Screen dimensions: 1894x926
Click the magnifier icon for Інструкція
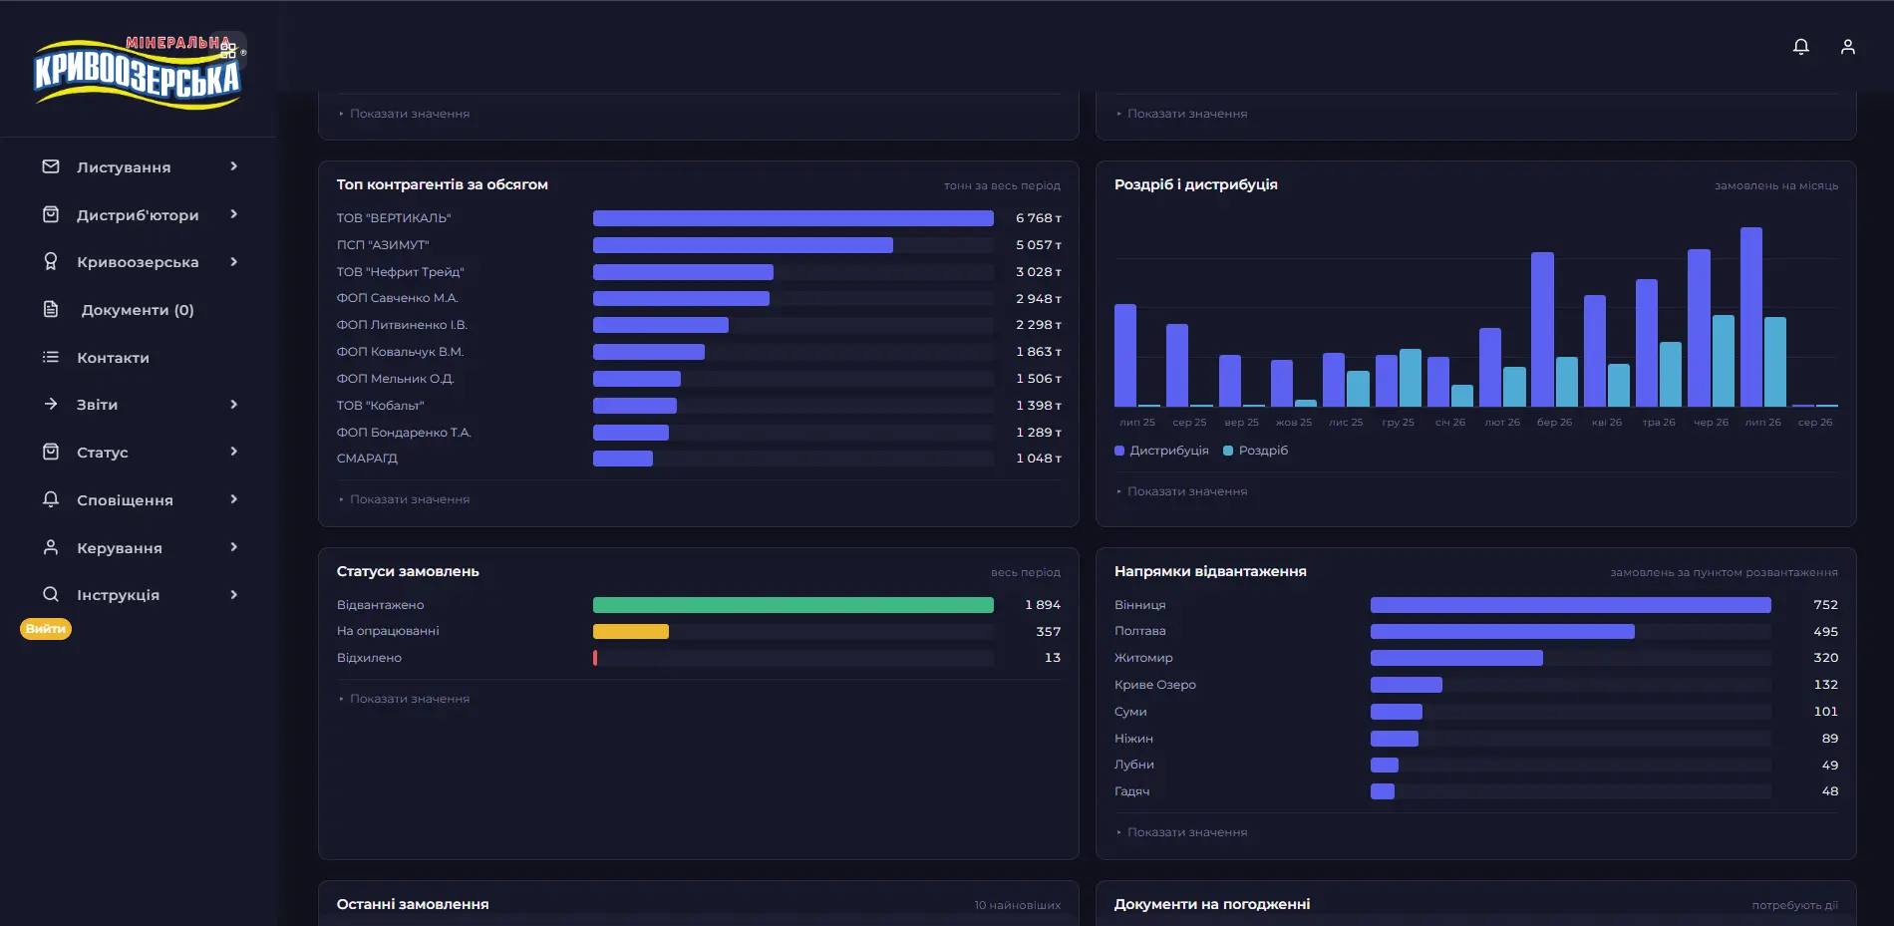[x=51, y=594]
